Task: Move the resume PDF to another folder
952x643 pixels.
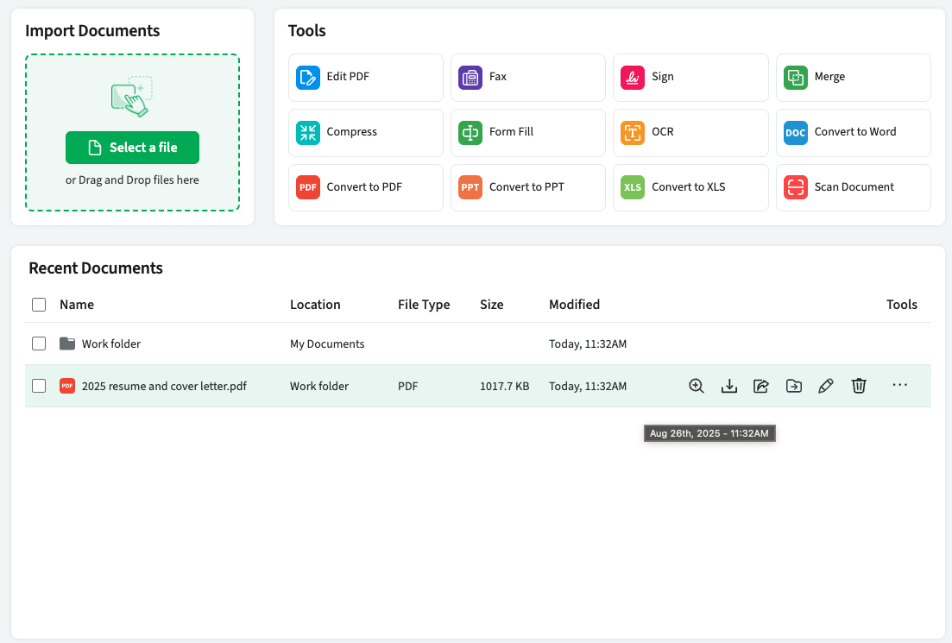Action: (793, 386)
